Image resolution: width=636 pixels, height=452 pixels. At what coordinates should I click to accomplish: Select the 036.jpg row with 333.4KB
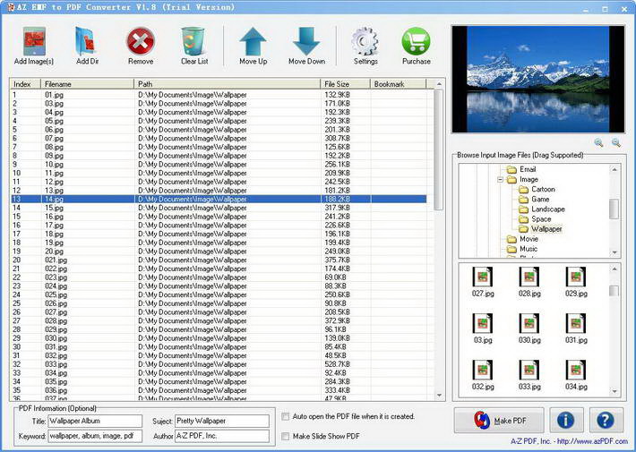point(219,390)
